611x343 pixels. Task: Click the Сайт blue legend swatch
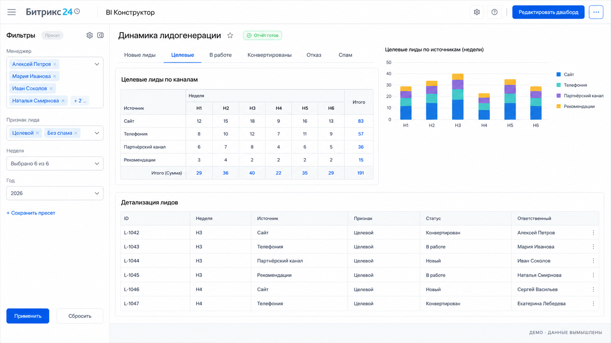(x=558, y=74)
